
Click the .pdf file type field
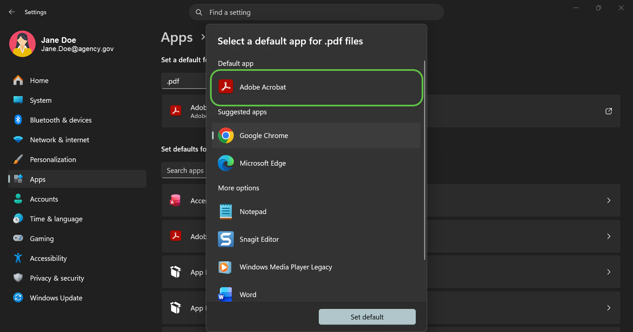(x=184, y=81)
